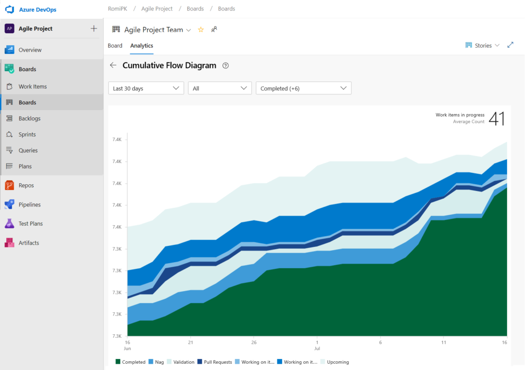531x370 pixels.
Task: Switch to the Board tab
Action: tap(115, 45)
